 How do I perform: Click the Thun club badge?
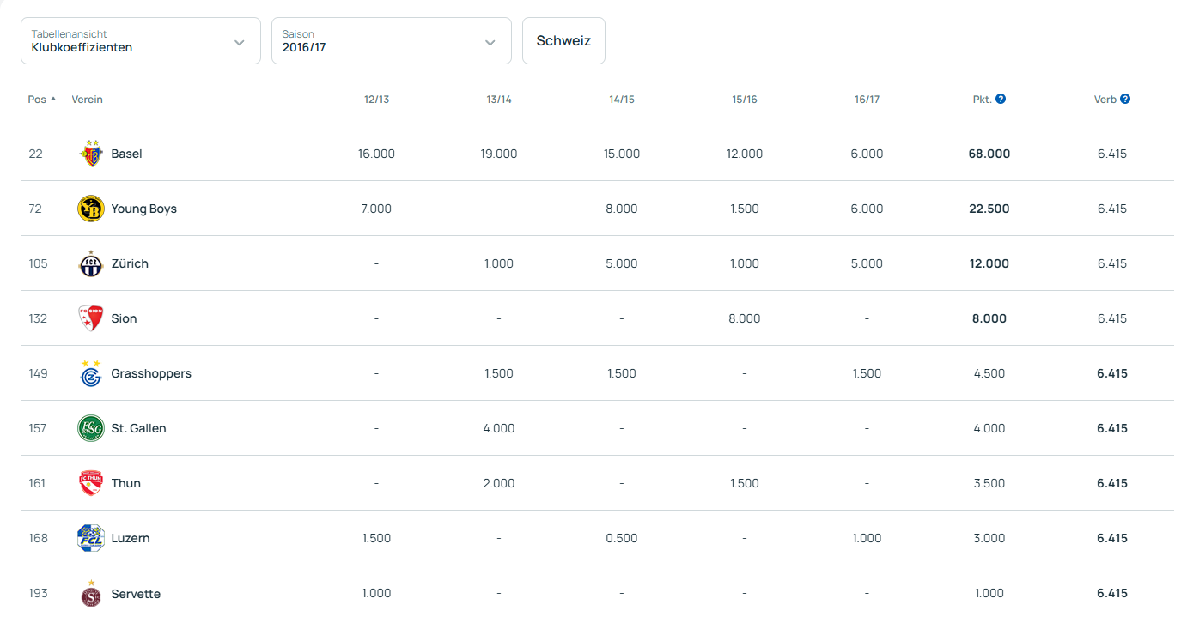point(91,483)
